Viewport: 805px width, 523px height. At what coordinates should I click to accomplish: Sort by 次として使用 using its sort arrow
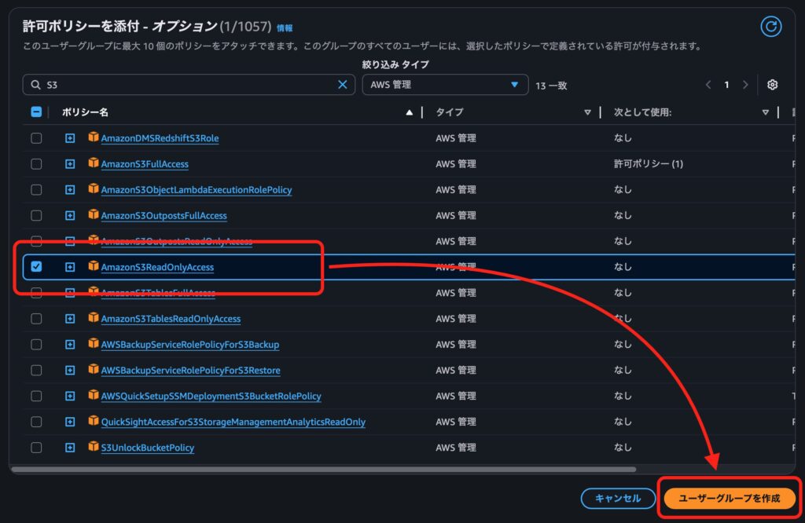click(x=766, y=112)
